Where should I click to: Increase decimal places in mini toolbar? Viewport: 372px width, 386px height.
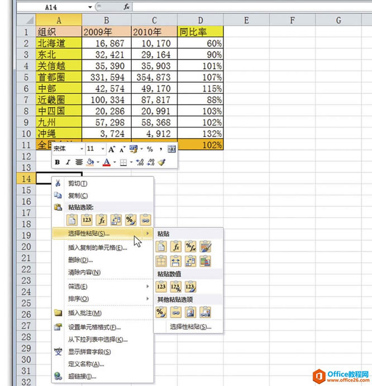(x=140, y=162)
